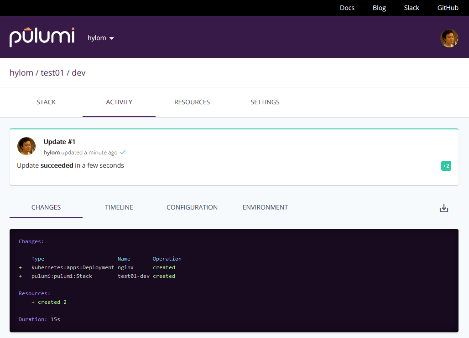This screenshot has width=469, height=338.
Task: Click hylom in the breadcrumb
Action: pyautogui.click(x=21, y=73)
